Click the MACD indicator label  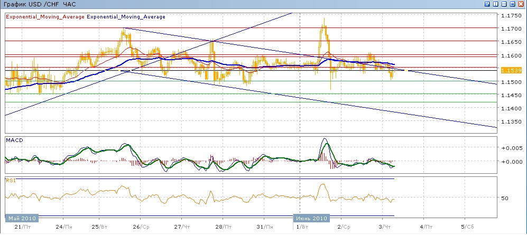click(13, 140)
